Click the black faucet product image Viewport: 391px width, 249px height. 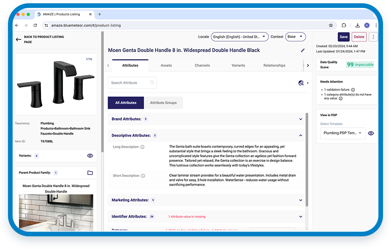[x=56, y=84]
